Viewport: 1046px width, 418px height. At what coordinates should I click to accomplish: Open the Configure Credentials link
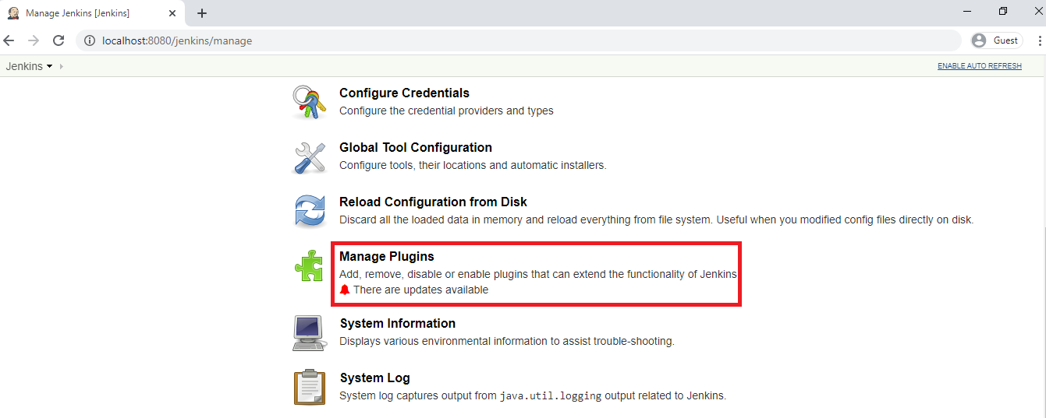[x=404, y=93]
